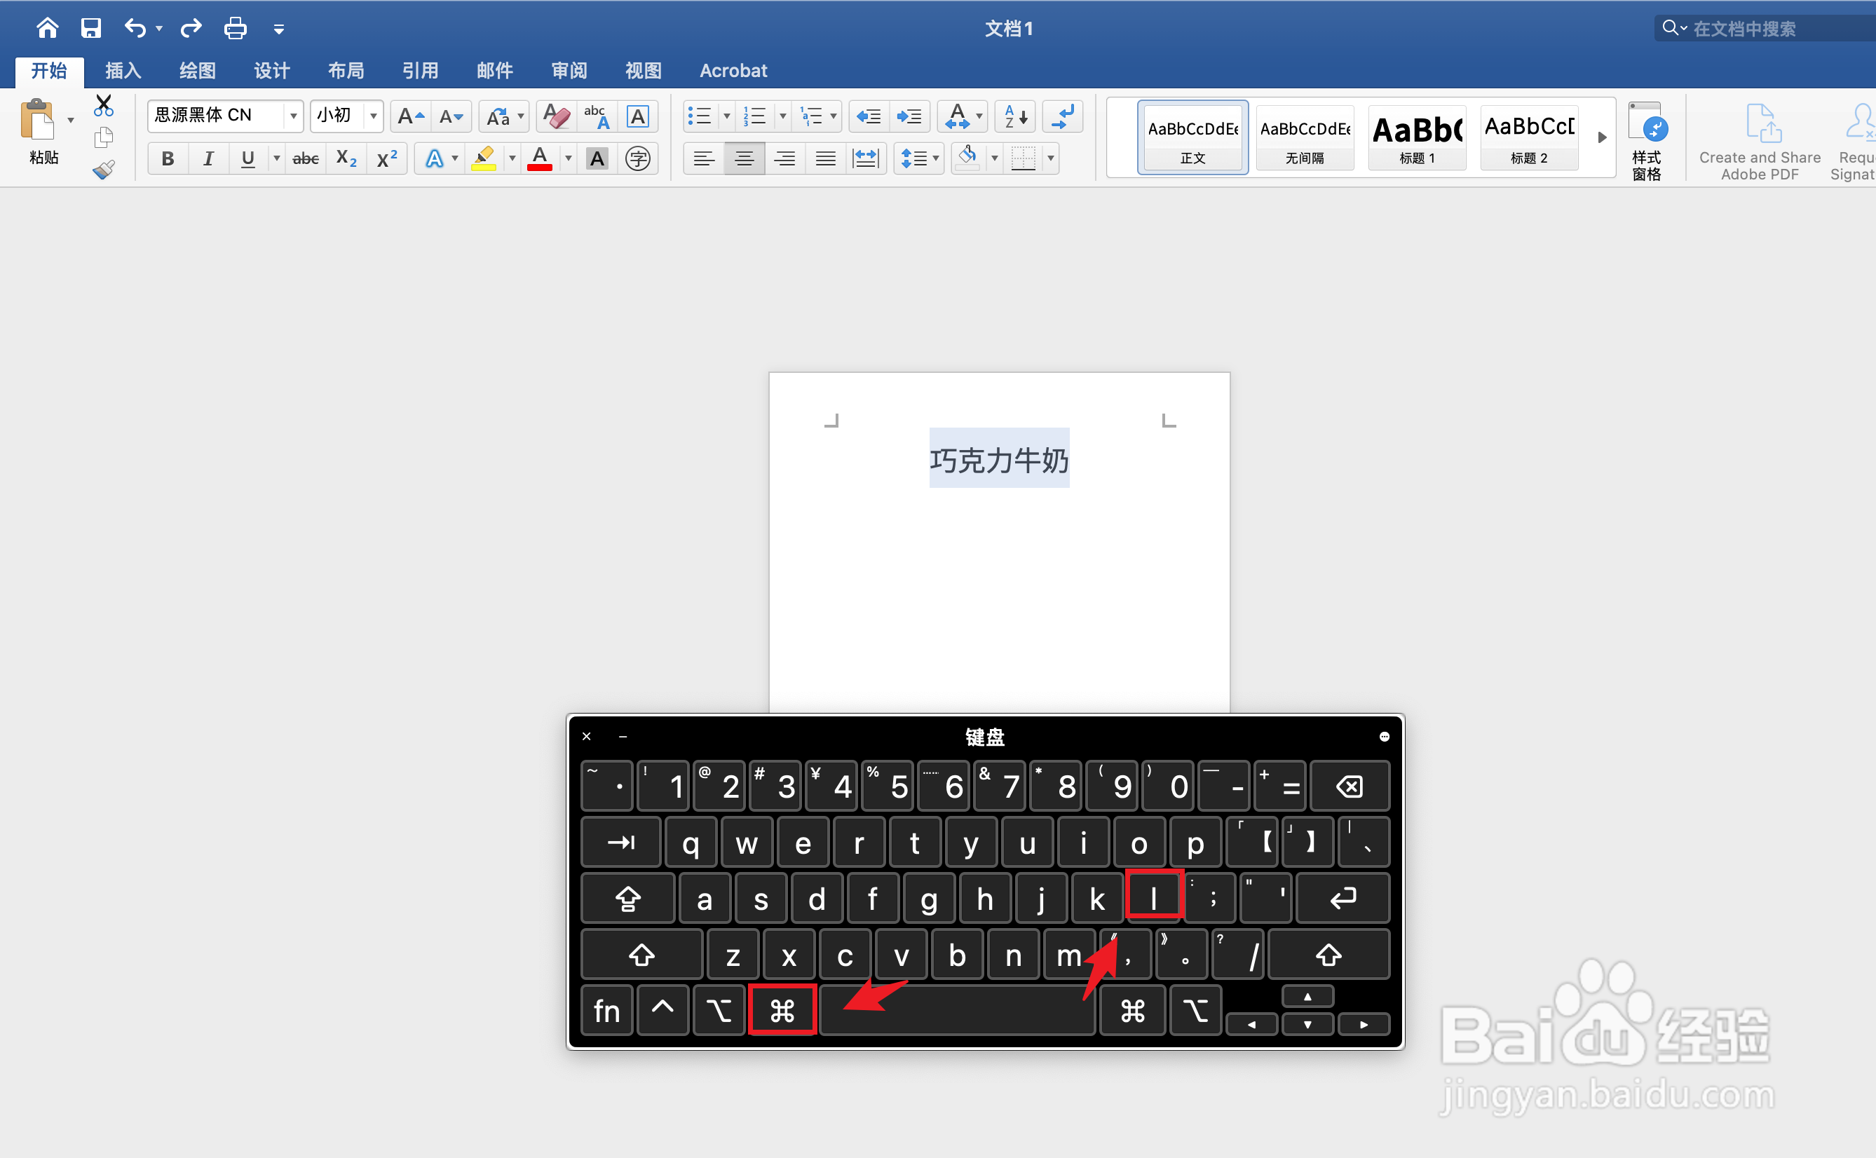Expand bullet list dropdown arrow
Screen dimensions: 1876x1158
point(727,116)
